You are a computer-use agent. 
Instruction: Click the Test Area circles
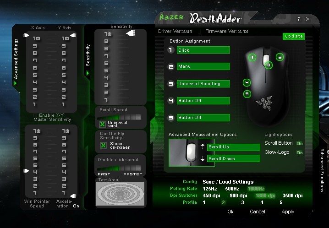(x=120, y=194)
